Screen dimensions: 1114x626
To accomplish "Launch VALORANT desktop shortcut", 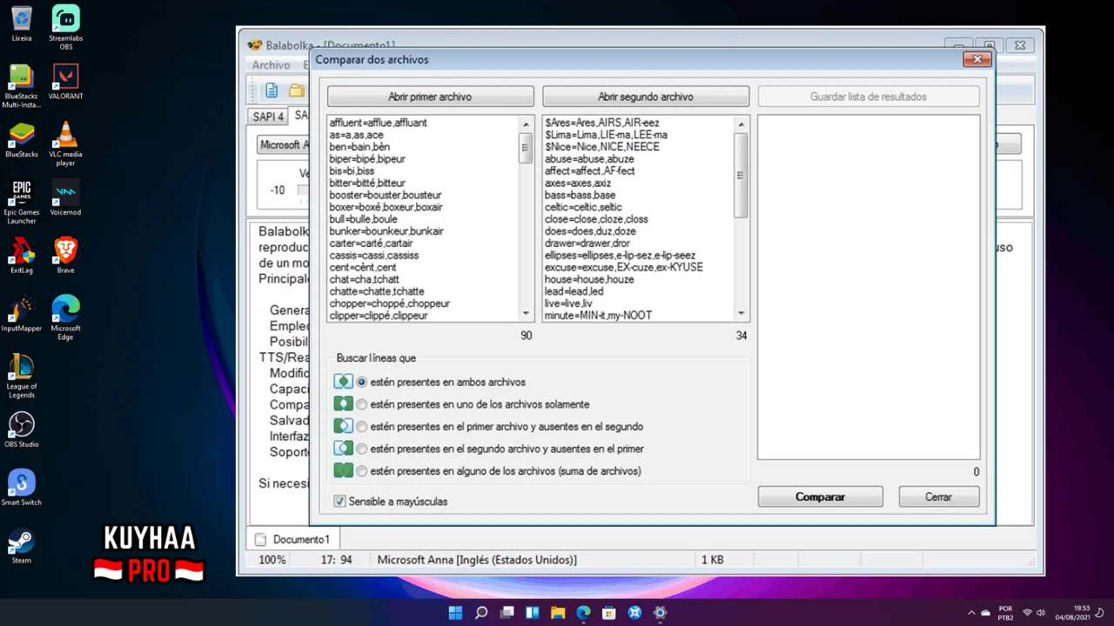I will 66,82.
